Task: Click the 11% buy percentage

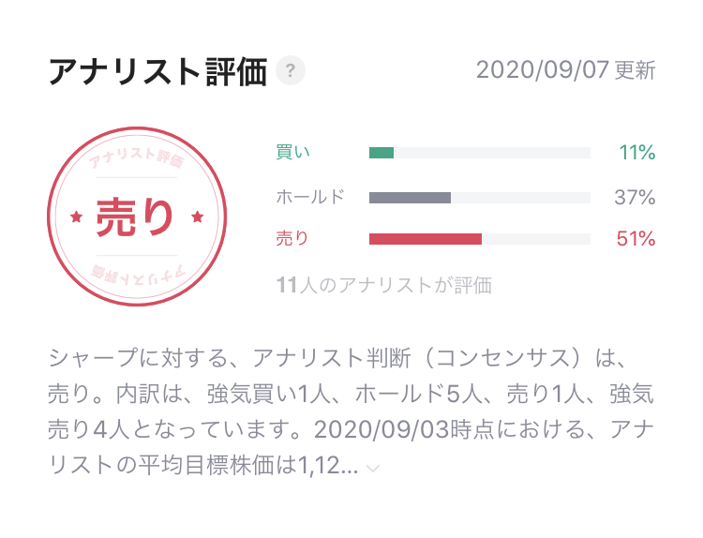Action: tap(636, 153)
